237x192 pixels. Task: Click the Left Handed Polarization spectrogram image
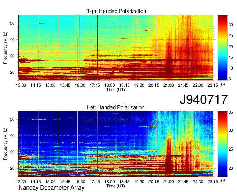coord(116,144)
